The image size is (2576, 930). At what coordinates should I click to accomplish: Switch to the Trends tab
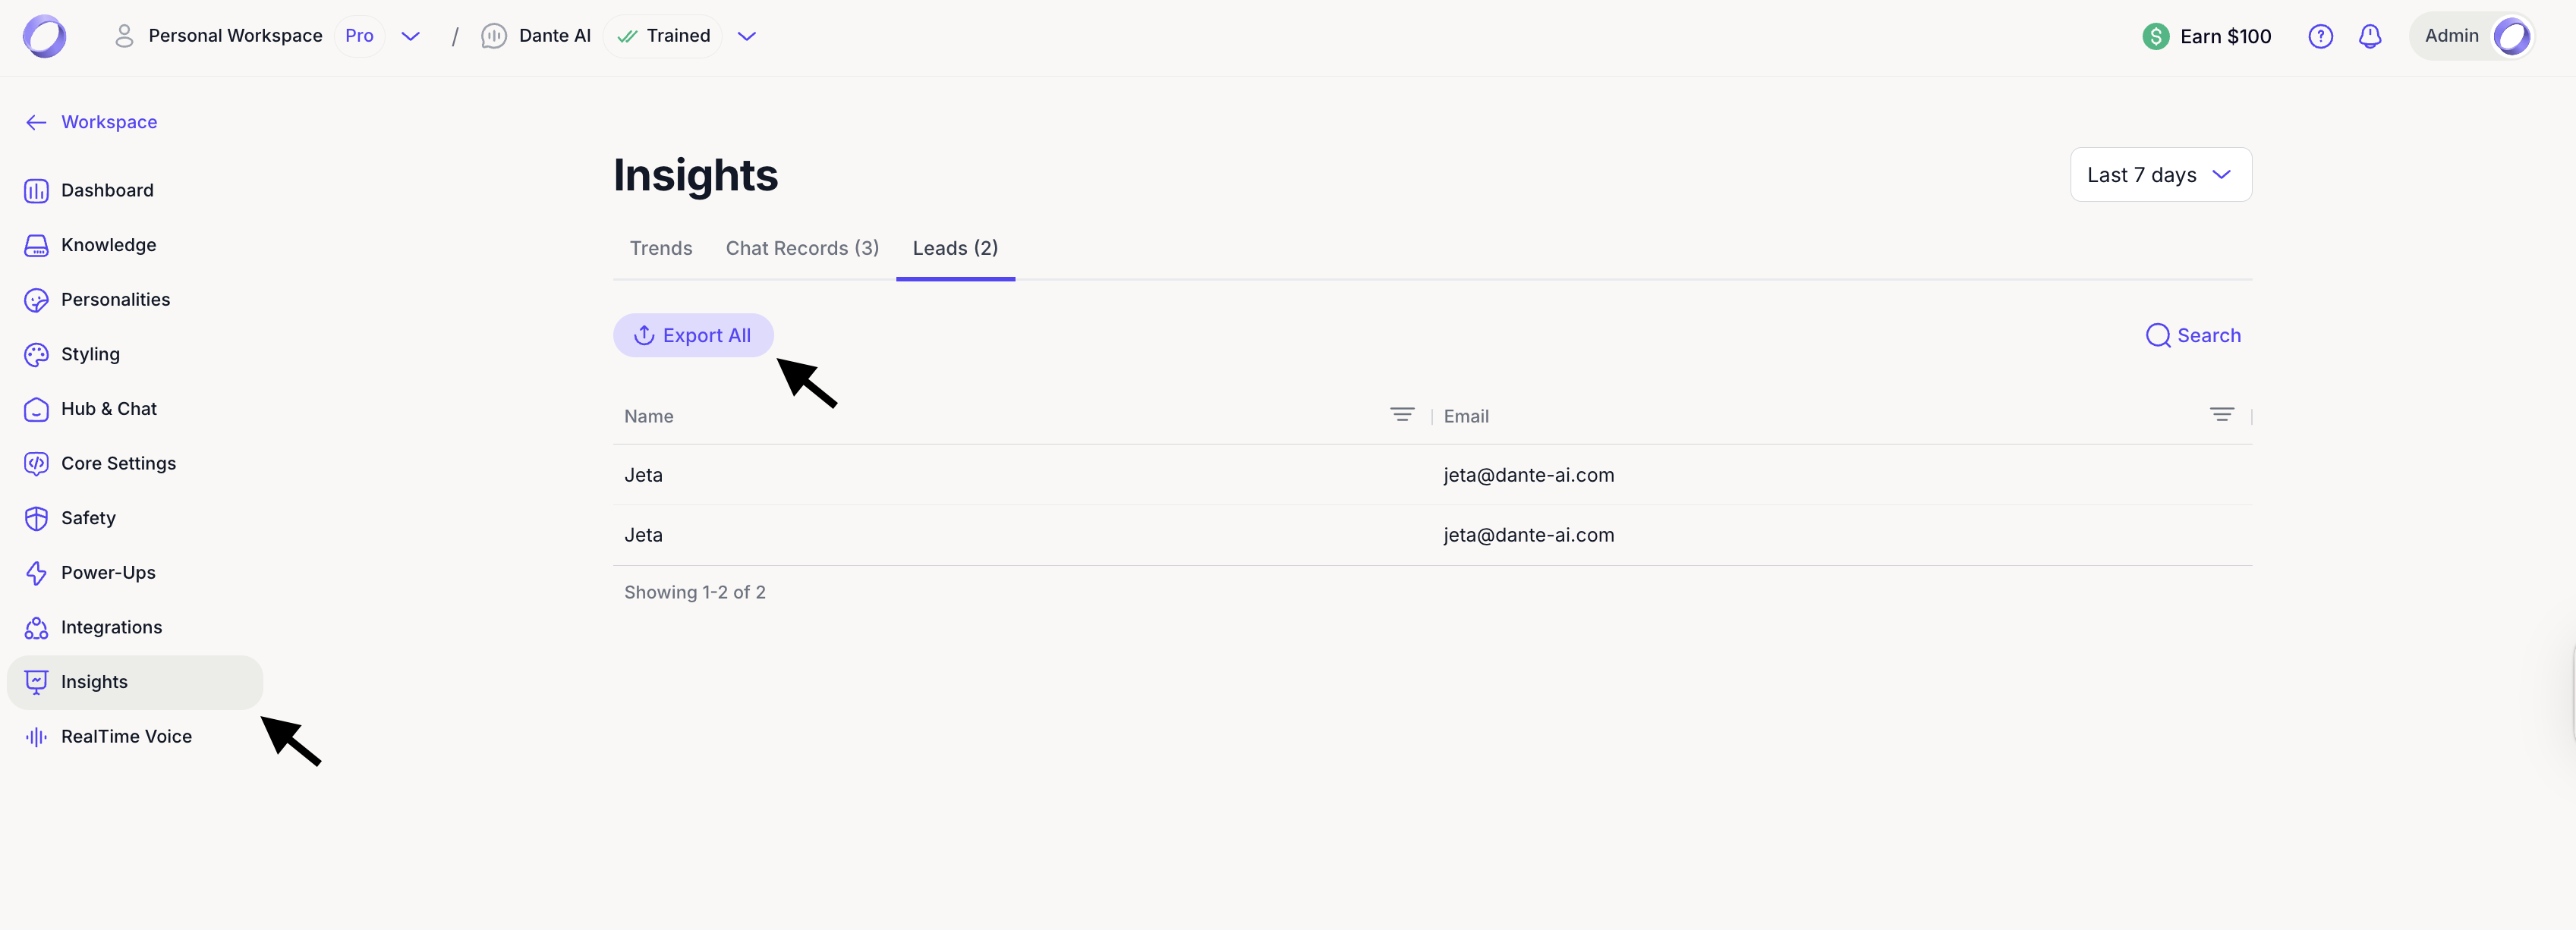660,249
